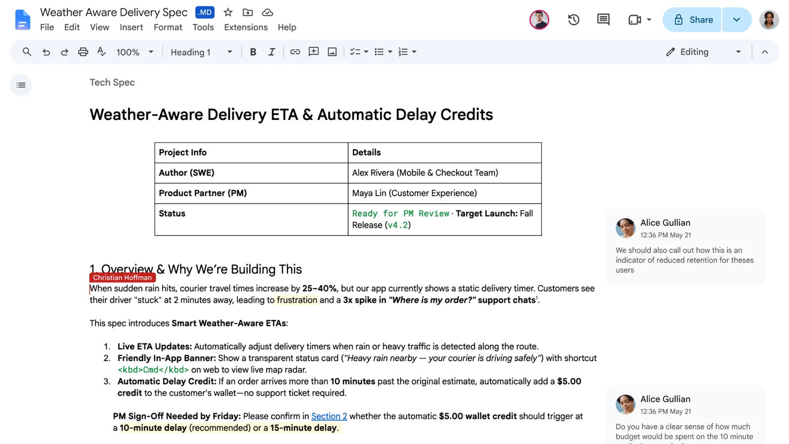The height and width of the screenshot is (444, 789).
Task: Search the menus magnifier icon
Action: point(27,52)
